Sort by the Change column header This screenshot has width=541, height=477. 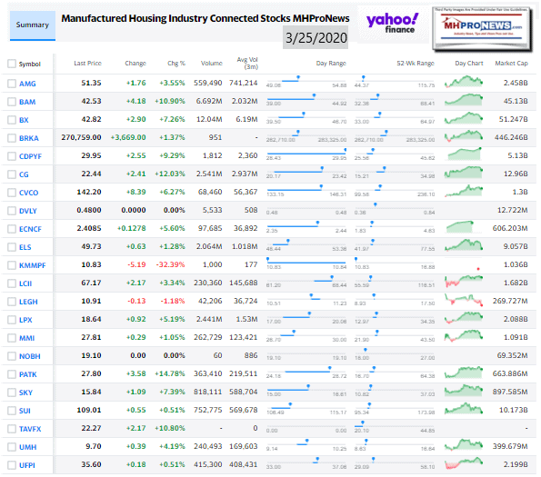[135, 64]
